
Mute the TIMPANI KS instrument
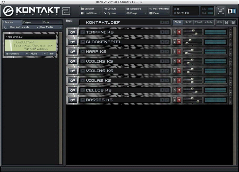(x=179, y=32)
